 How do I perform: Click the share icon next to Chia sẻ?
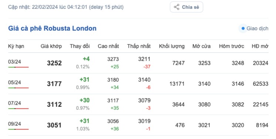(176, 7)
